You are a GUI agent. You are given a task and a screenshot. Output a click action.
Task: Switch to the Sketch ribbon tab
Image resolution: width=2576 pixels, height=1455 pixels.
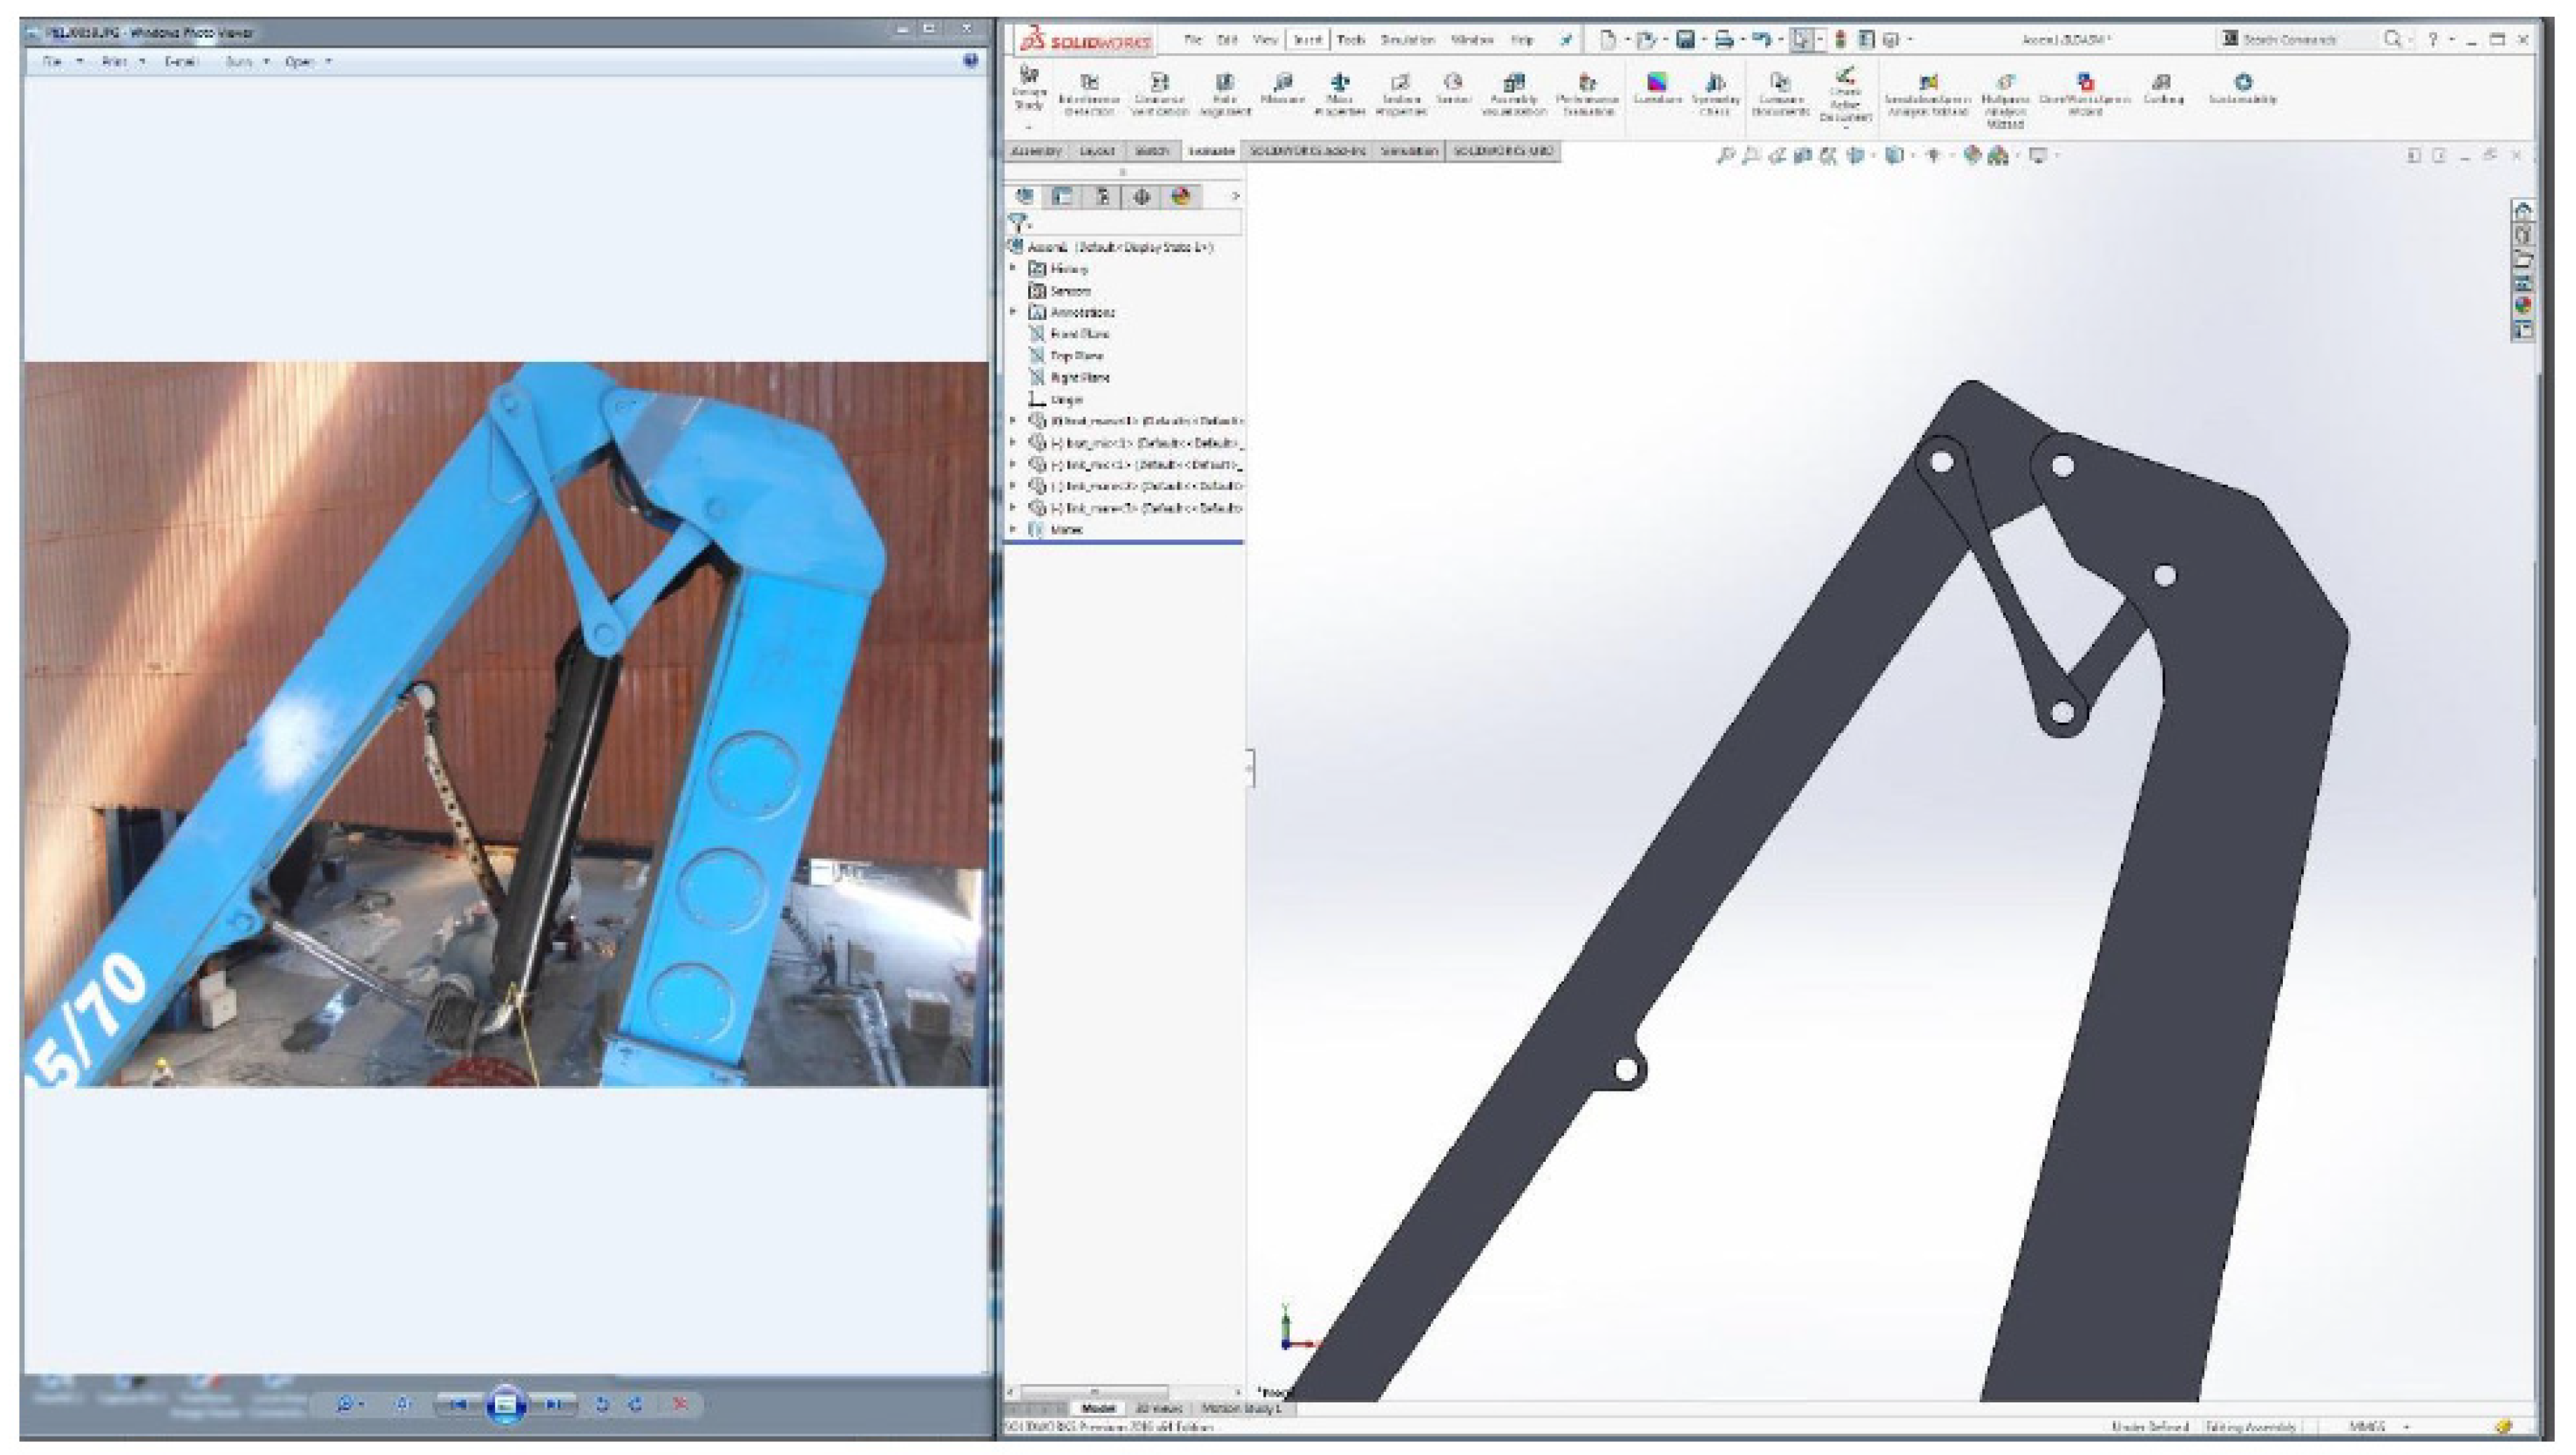[x=1152, y=151]
